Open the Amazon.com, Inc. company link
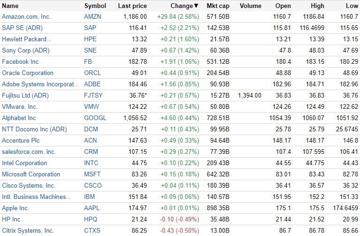Viewport: 360px width, 236px height. coord(26,16)
